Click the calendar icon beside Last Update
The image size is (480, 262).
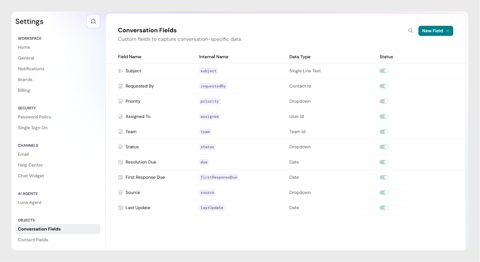(120, 208)
